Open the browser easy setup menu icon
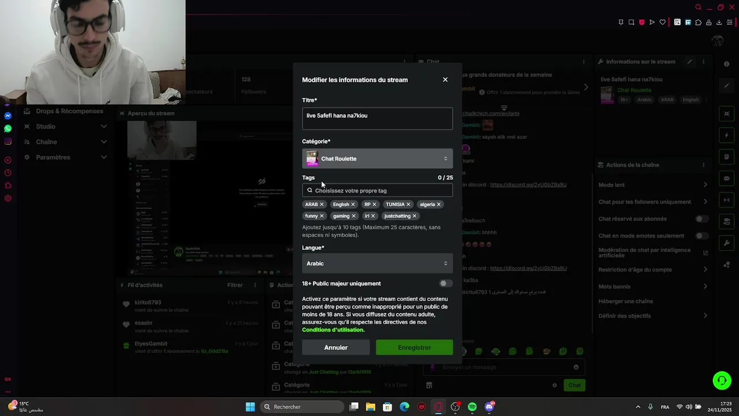Viewport: 739px width, 416px height. pos(729,23)
